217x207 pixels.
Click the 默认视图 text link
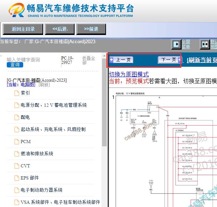click(x=213, y=44)
